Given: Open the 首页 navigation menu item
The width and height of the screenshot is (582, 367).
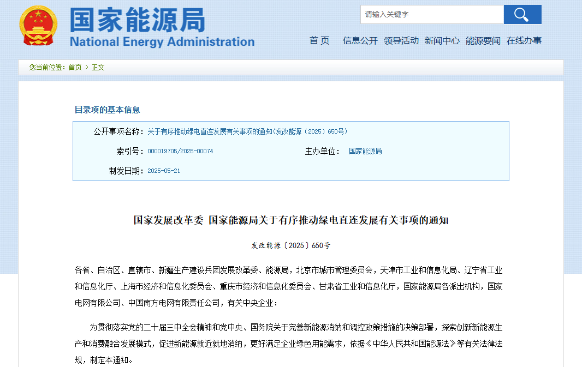Looking at the screenshot, I should 319,40.
